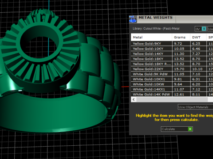Screen dimensions: 213x159
Task: Select the Metal column header
Action: click(151, 37)
